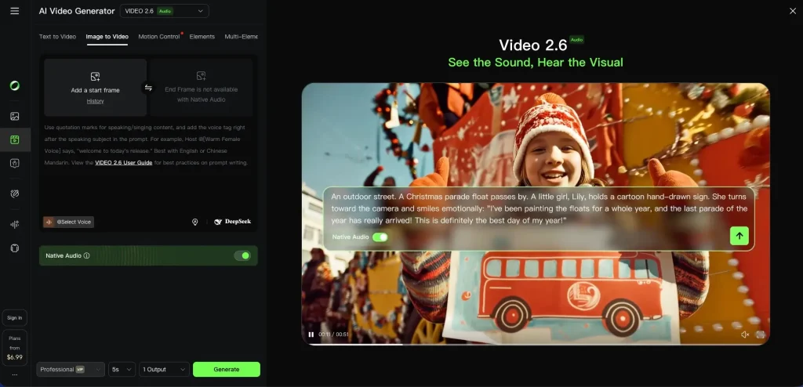Click the video progress bar
The height and width of the screenshot is (387, 803).
[535, 345]
